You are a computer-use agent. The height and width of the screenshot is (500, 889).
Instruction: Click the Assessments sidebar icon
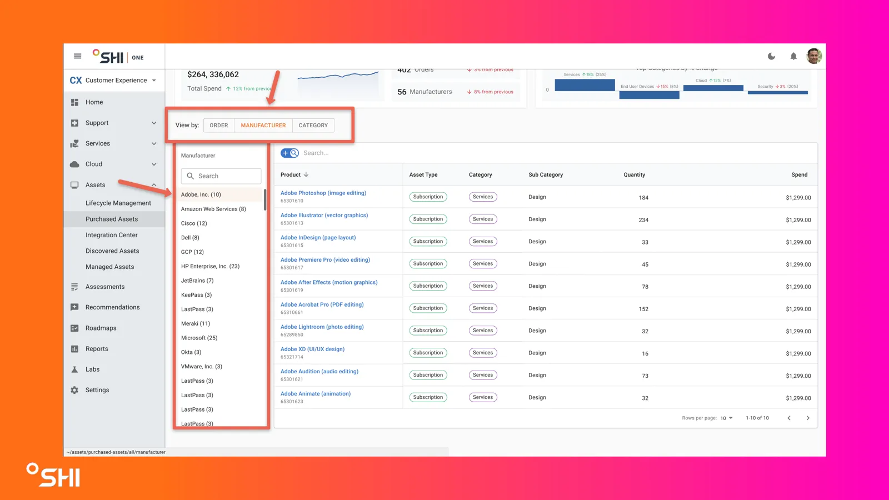(x=74, y=287)
